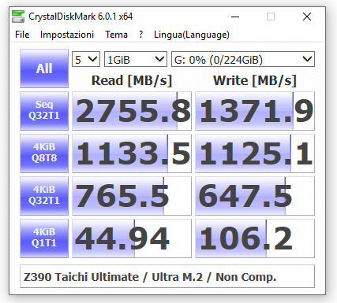Open the Tema menu
Image resolution: width=337 pixels, height=303 pixels.
tap(116, 35)
